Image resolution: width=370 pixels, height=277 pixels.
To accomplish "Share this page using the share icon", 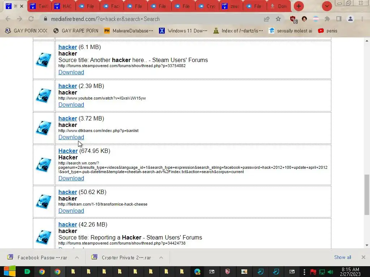I will click(x=267, y=19).
